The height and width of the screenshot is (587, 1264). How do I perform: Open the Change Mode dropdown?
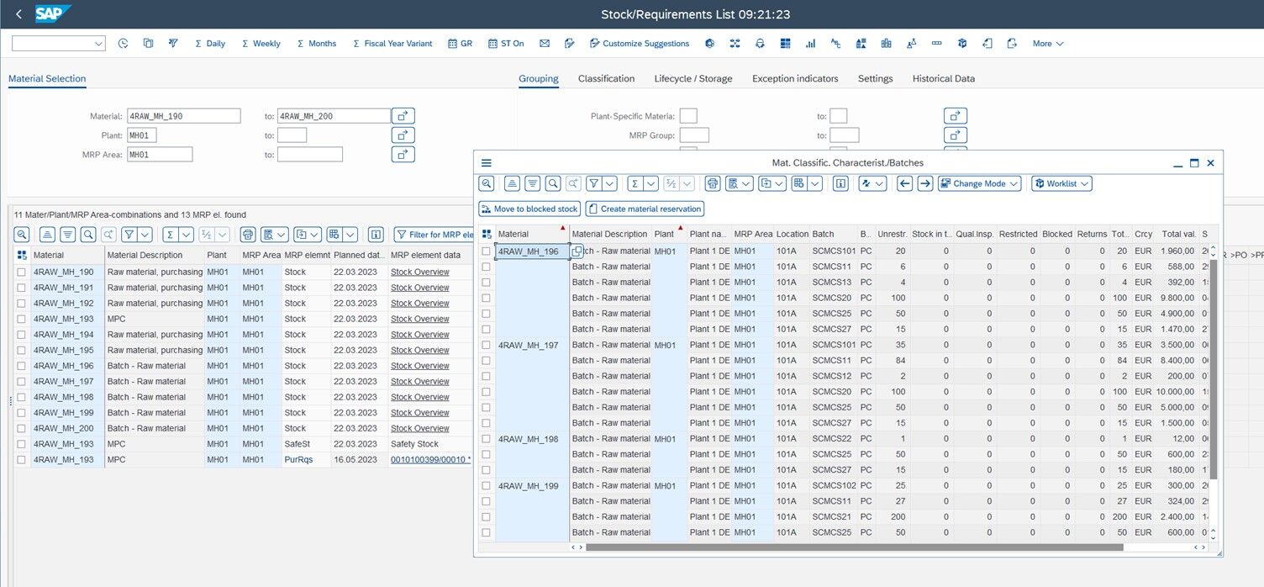980,183
